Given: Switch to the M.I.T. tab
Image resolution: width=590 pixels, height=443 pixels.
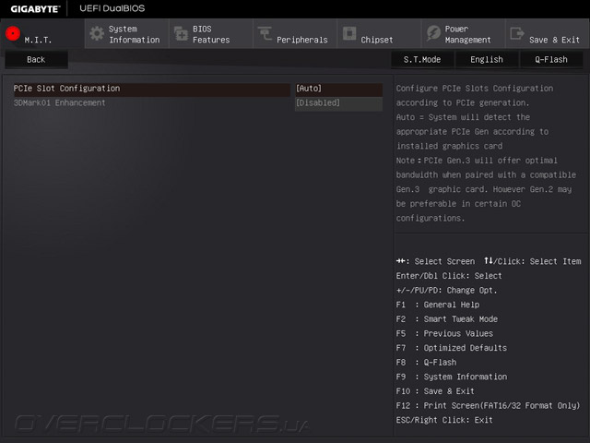Looking at the screenshot, I should (42, 34).
